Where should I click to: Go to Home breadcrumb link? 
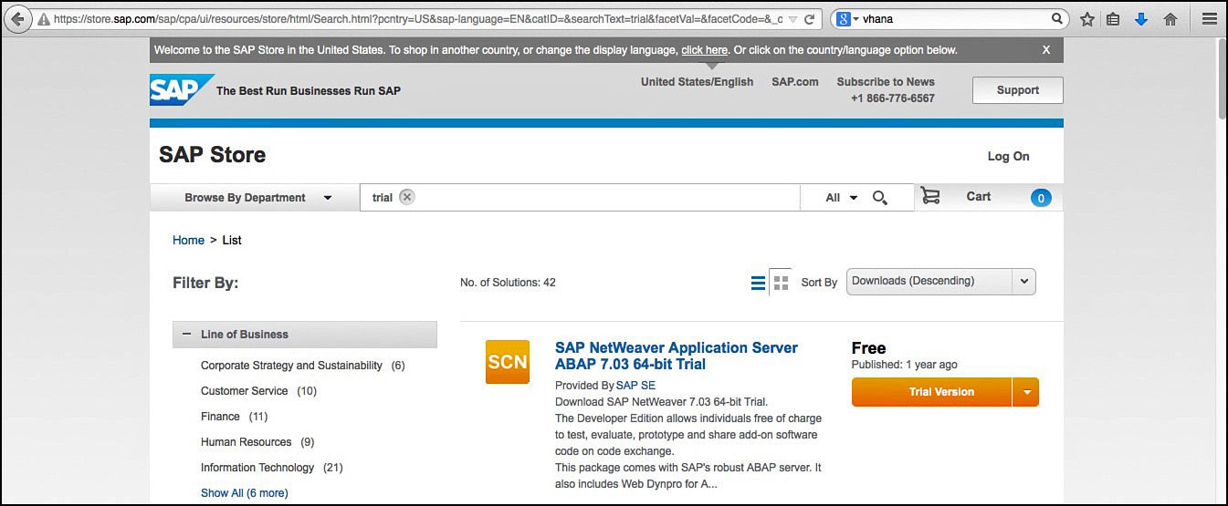188,241
